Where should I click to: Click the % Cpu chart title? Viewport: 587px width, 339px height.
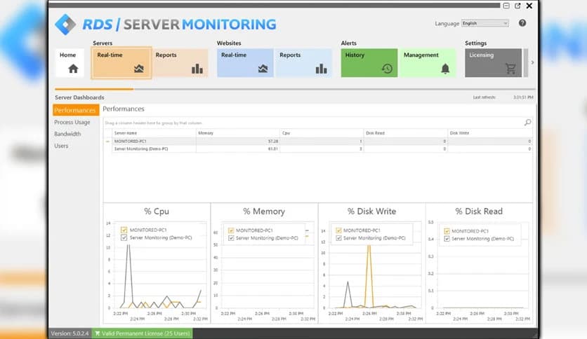(157, 212)
